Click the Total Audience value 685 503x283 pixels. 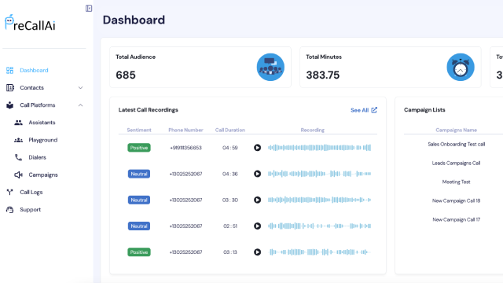tap(126, 75)
